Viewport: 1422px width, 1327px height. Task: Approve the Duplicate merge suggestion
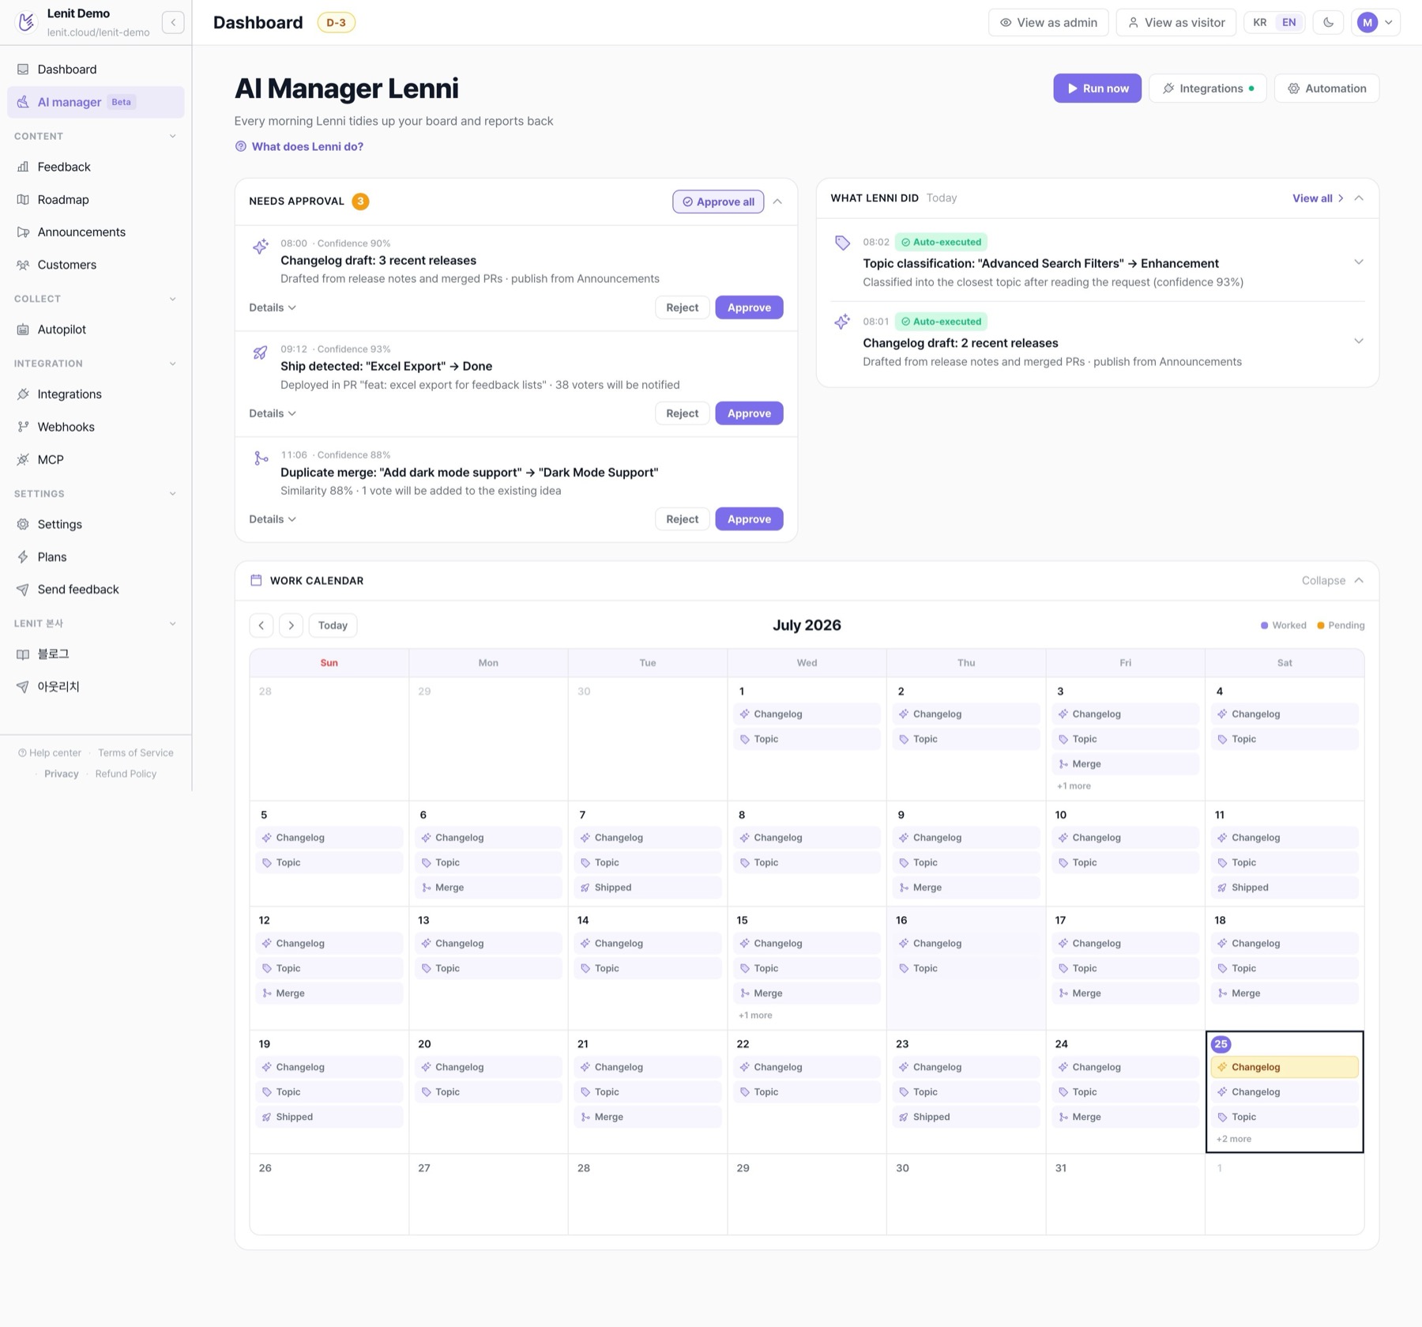click(749, 519)
